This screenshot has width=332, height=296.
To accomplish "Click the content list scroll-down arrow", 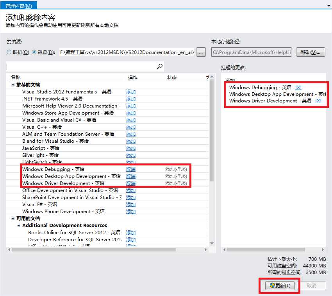I will coord(212,243).
